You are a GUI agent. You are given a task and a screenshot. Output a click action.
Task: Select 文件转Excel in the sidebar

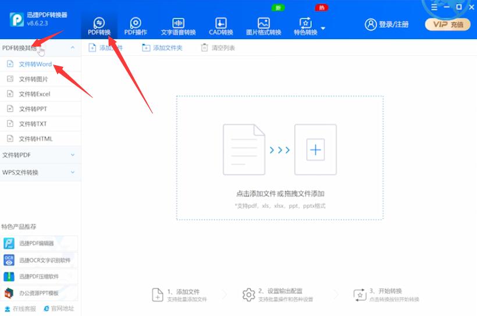tap(41, 94)
